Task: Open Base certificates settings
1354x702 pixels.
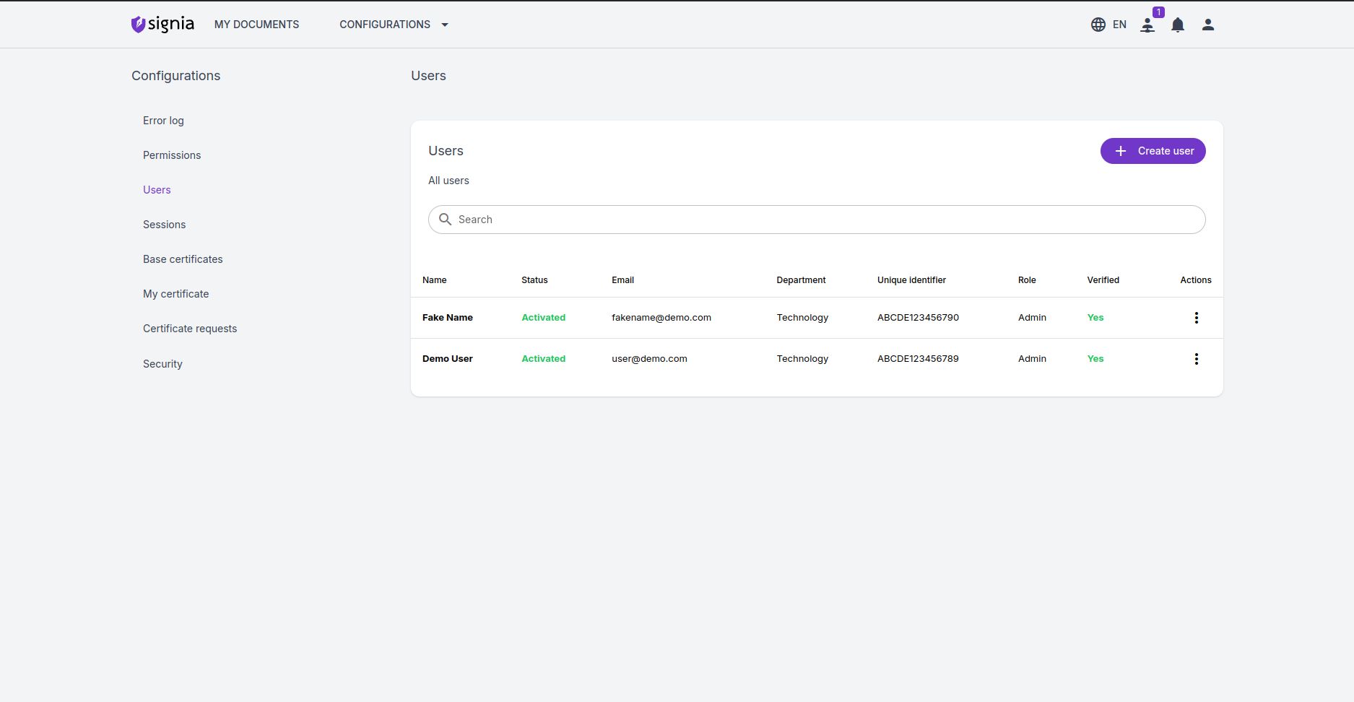Action: [183, 259]
